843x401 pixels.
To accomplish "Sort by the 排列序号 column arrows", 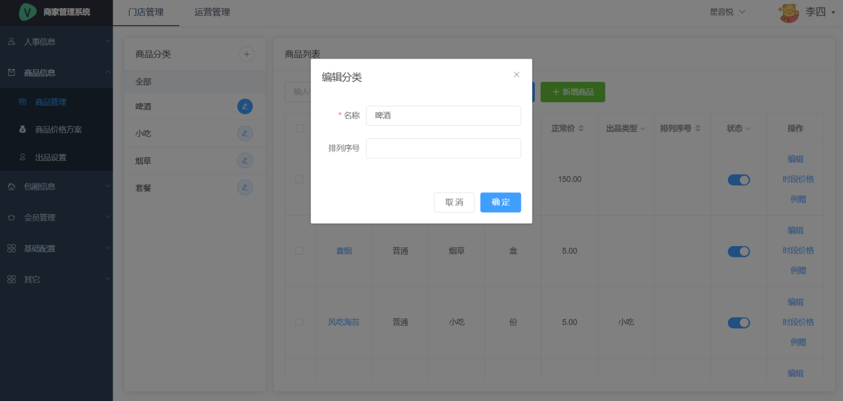I will coord(698,128).
